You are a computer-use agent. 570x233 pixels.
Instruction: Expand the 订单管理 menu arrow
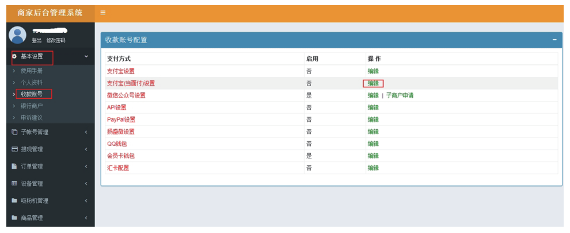(86, 166)
